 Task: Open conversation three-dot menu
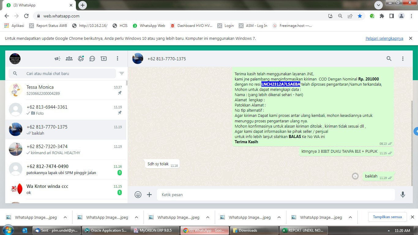pyautogui.click(x=403, y=58)
